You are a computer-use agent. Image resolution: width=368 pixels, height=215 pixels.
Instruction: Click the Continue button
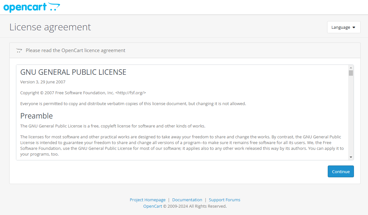point(341,172)
